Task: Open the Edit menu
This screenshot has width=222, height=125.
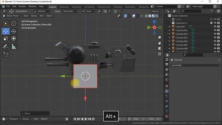Action: coord(14,7)
